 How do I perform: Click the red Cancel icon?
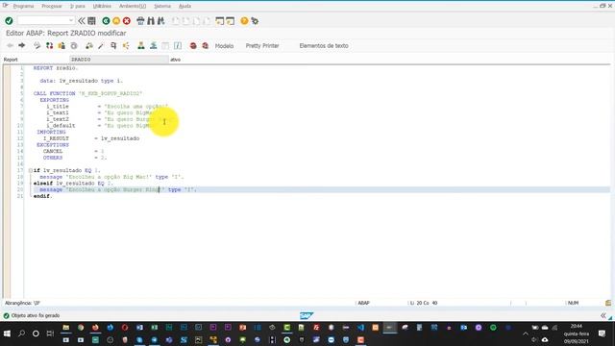coord(126,21)
